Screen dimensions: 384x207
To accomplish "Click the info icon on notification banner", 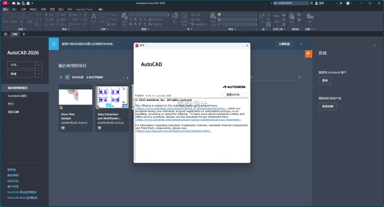I will 54,44.
